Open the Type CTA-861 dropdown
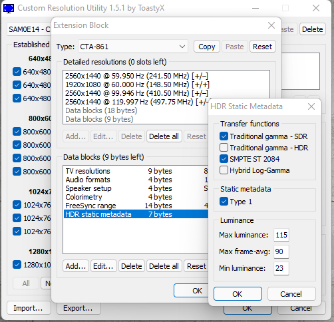This screenshot has width=334, height=322. pos(133,47)
